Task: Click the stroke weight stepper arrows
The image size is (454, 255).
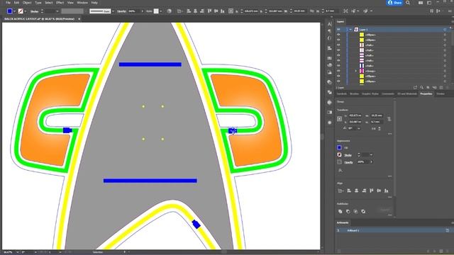Action: point(42,11)
